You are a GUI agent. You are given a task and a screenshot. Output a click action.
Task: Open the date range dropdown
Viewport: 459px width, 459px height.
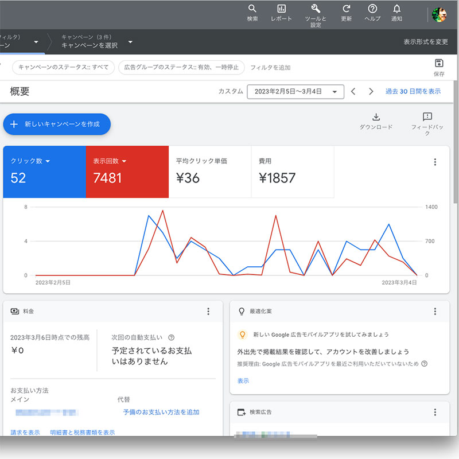295,91
